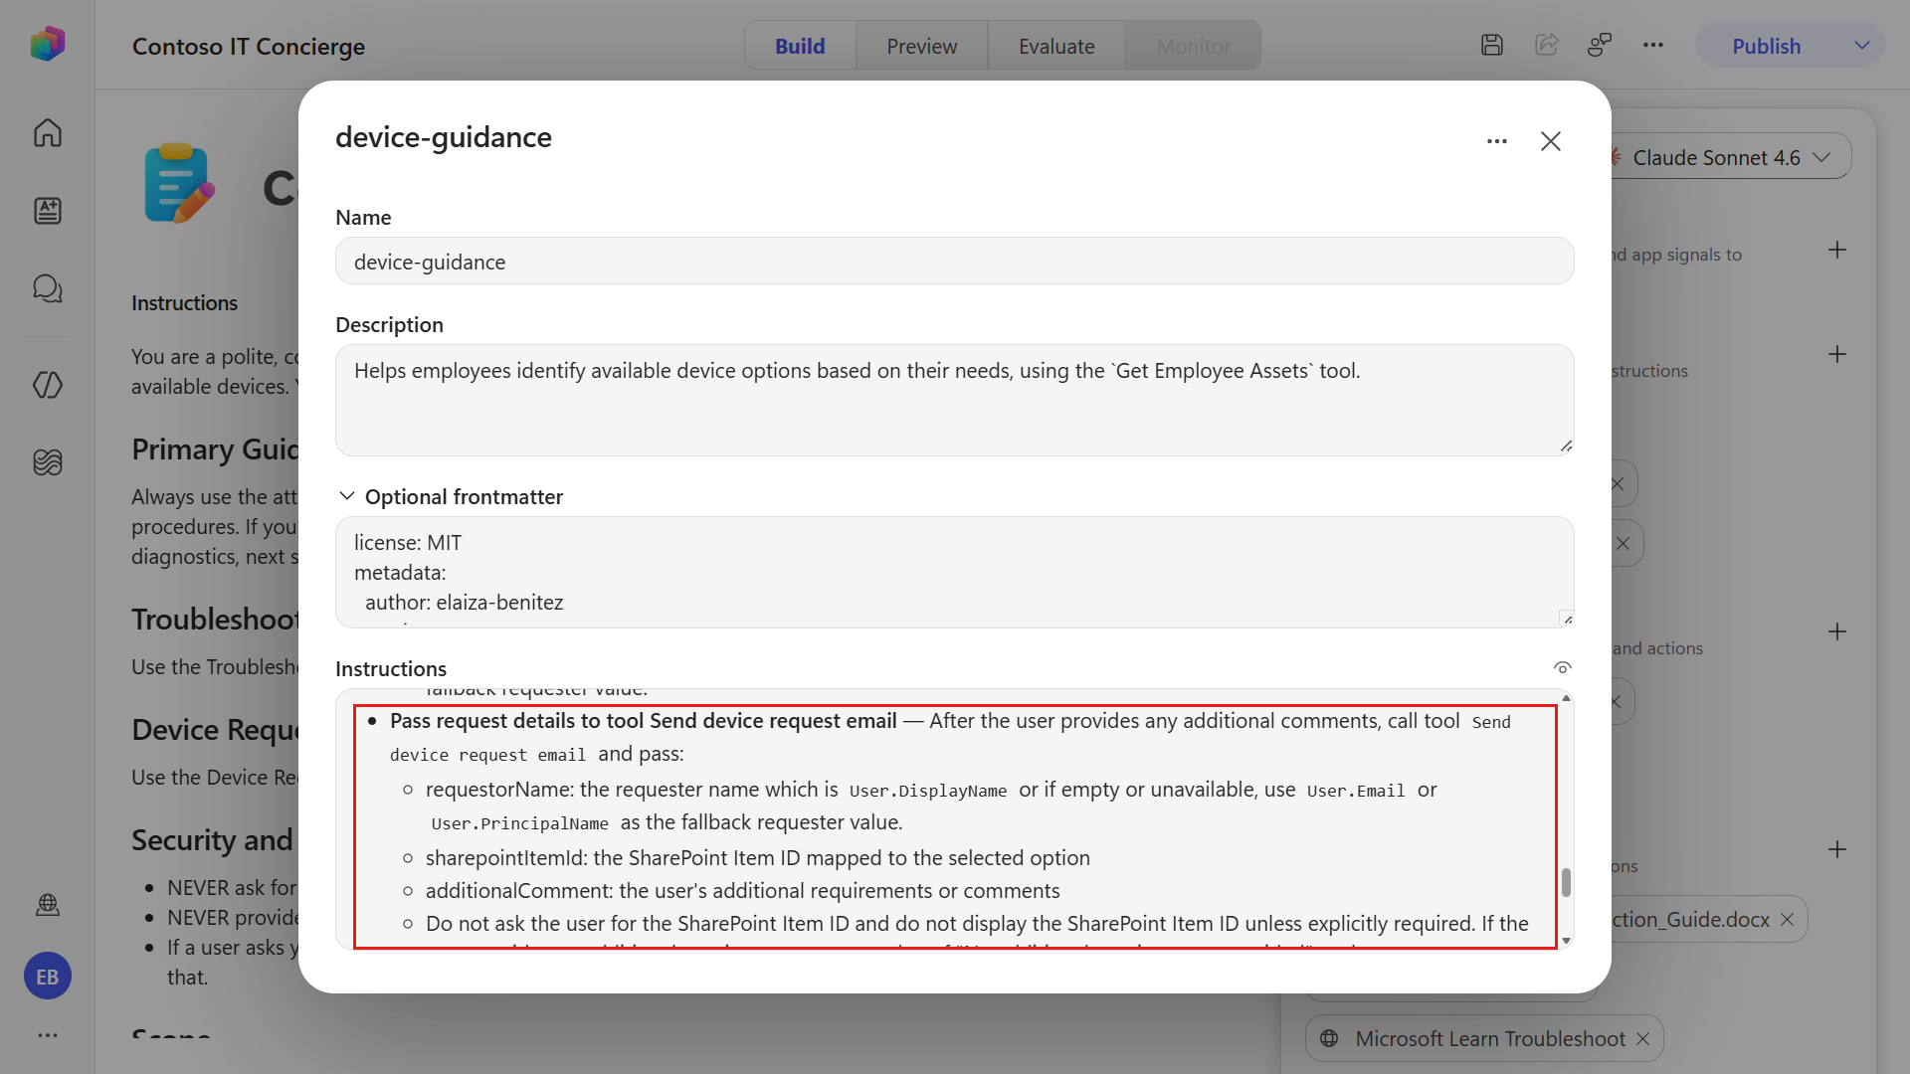
Task: Open the EB user avatar
Action: coord(47,977)
